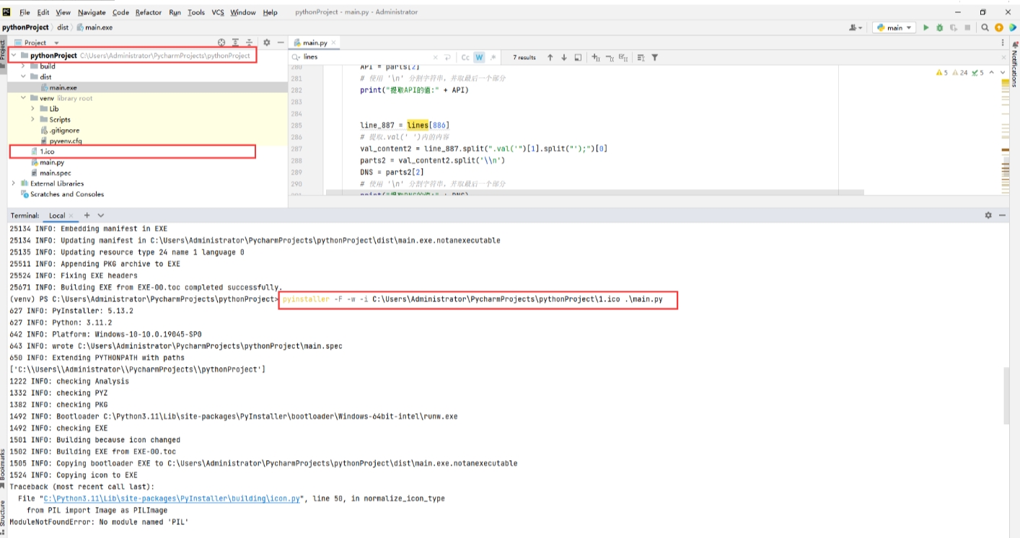The height and width of the screenshot is (538, 1020).
Task: Toggle regex search option
Action: click(x=493, y=57)
